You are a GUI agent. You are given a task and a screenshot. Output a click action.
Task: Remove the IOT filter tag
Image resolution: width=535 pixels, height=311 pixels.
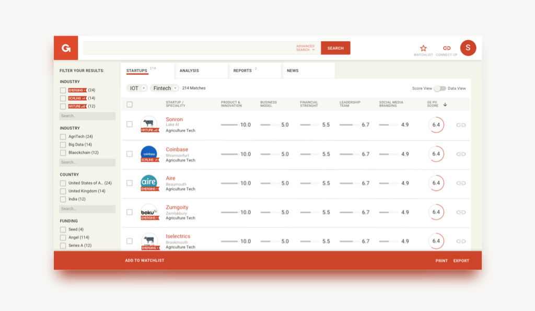(144, 88)
